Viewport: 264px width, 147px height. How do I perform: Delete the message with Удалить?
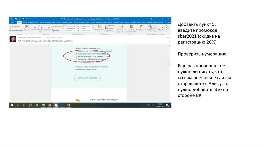point(27,28)
